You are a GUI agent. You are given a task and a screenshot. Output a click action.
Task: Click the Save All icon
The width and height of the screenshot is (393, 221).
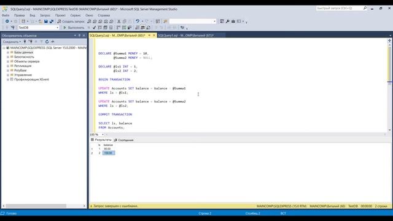click(x=52, y=21)
